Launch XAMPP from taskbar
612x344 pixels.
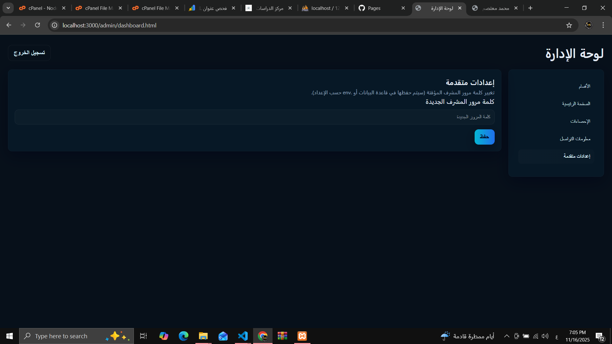click(302, 336)
